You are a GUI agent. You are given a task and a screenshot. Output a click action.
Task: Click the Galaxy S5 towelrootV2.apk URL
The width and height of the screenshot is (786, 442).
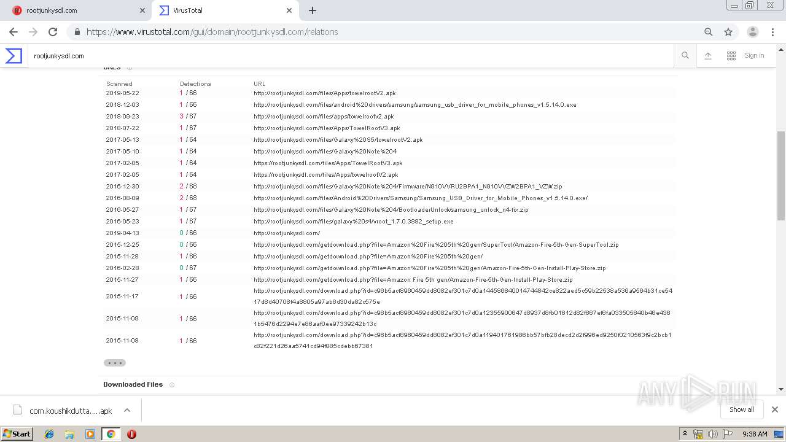[x=338, y=140]
